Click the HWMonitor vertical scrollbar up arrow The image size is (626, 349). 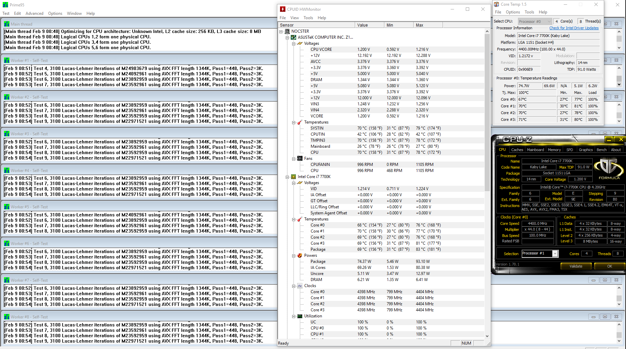(487, 31)
